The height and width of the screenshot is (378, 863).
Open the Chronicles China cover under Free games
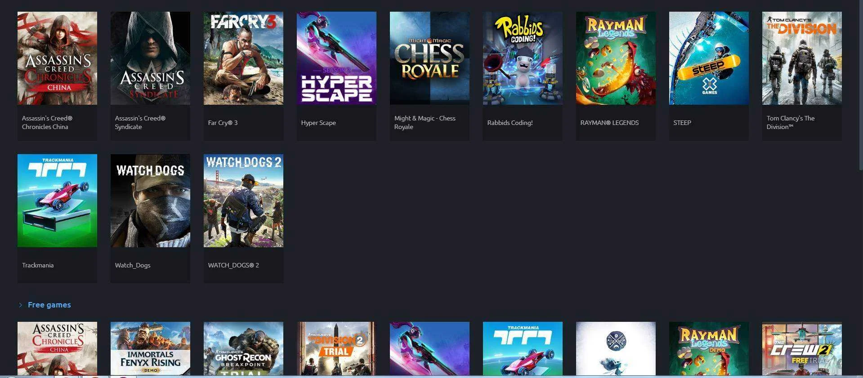pyautogui.click(x=57, y=348)
